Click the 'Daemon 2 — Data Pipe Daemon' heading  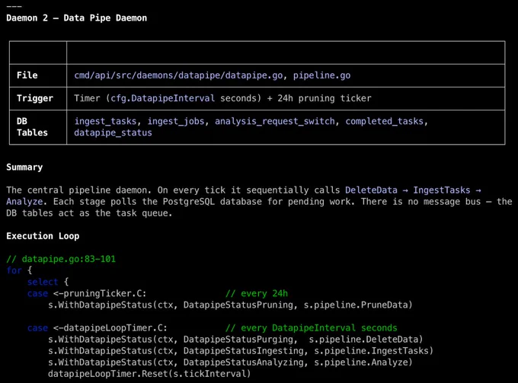[x=77, y=18]
